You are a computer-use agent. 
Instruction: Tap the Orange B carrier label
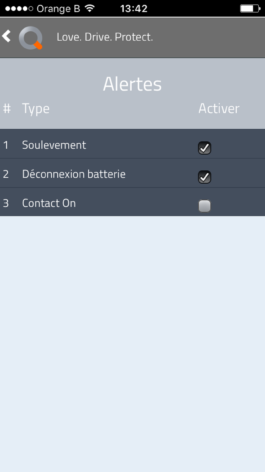click(x=58, y=9)
